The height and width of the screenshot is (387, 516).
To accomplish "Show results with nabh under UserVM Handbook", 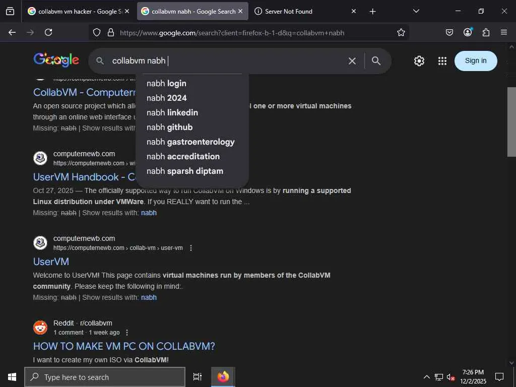I will point(149,213).
